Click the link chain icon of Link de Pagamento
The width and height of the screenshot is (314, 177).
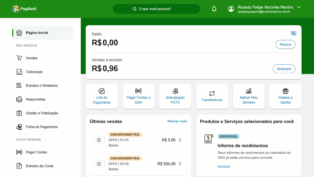click(x=101, y=91)
